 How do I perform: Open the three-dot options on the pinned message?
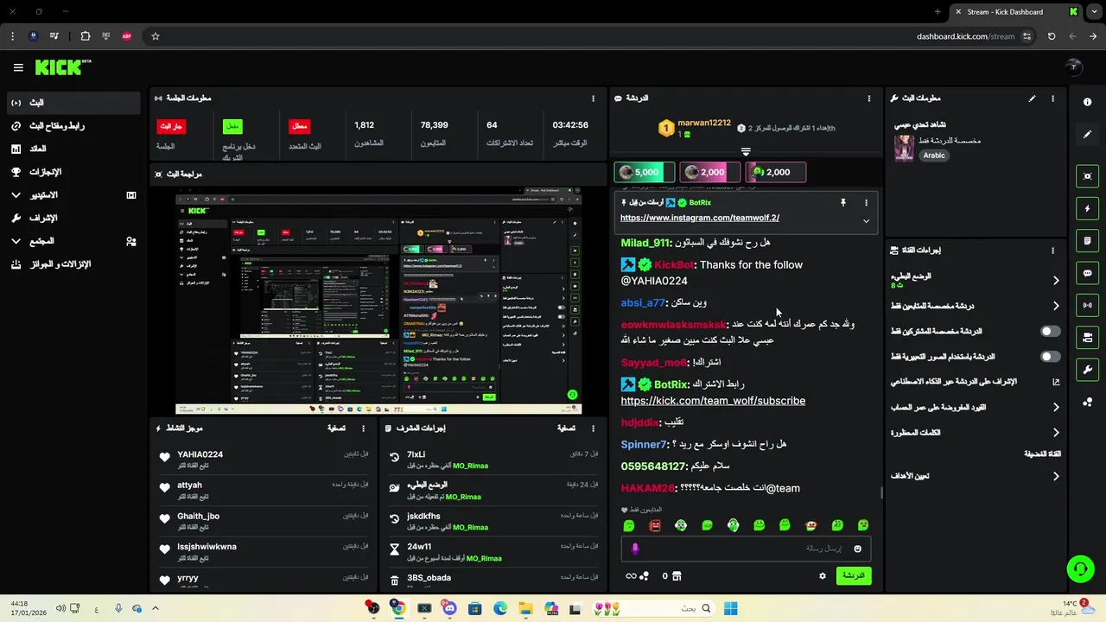(866, 202)
